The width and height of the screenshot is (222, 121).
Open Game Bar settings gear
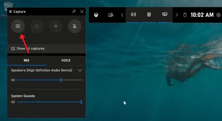point(219,15)
